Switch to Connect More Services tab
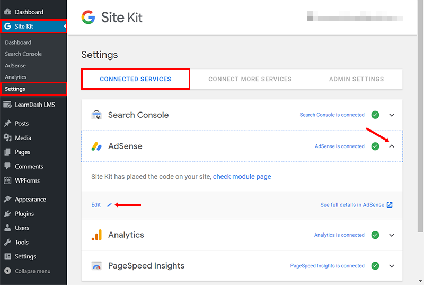Image resolution: width=424 pixels, height=285 pixels. pyautogui.click(x=250, y=79)
